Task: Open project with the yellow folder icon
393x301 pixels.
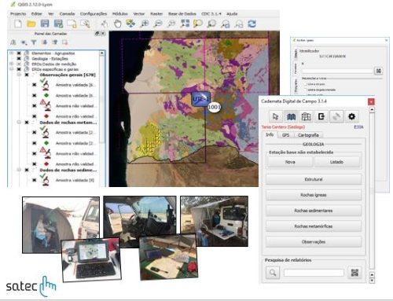Action: pos(31,24)
